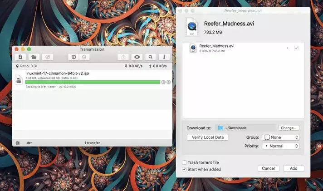323x191 pixels.
Task: Uncheck Reefer_Madness.avi download checkbox
Action: (x=296, y=48)
